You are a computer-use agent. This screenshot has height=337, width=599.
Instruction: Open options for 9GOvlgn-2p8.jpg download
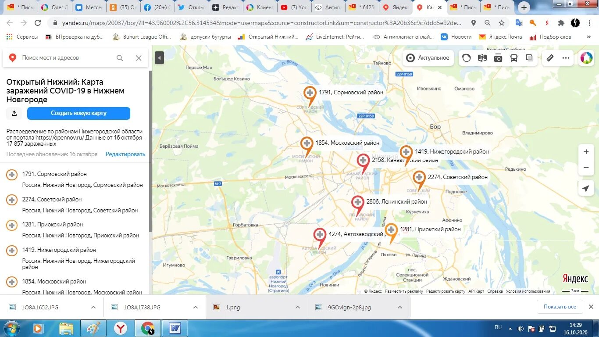[400, 307]
